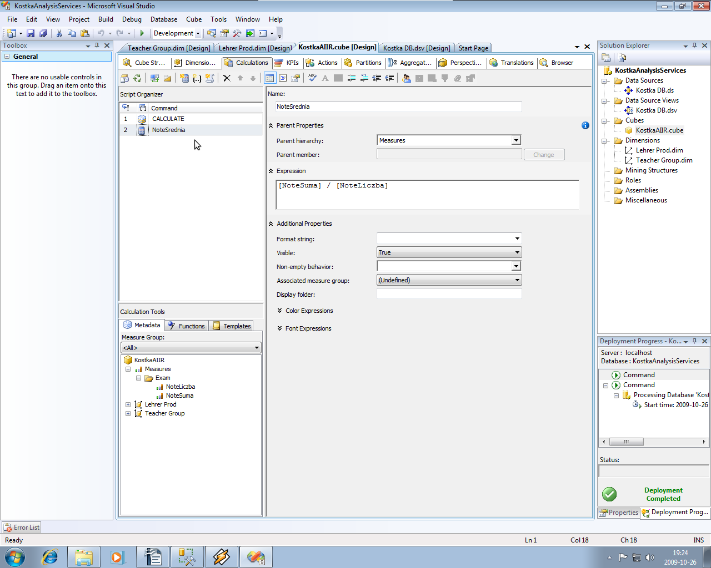
Task: Click the Process cube icon in Calculations toolbar
Action: click(125, 78)
